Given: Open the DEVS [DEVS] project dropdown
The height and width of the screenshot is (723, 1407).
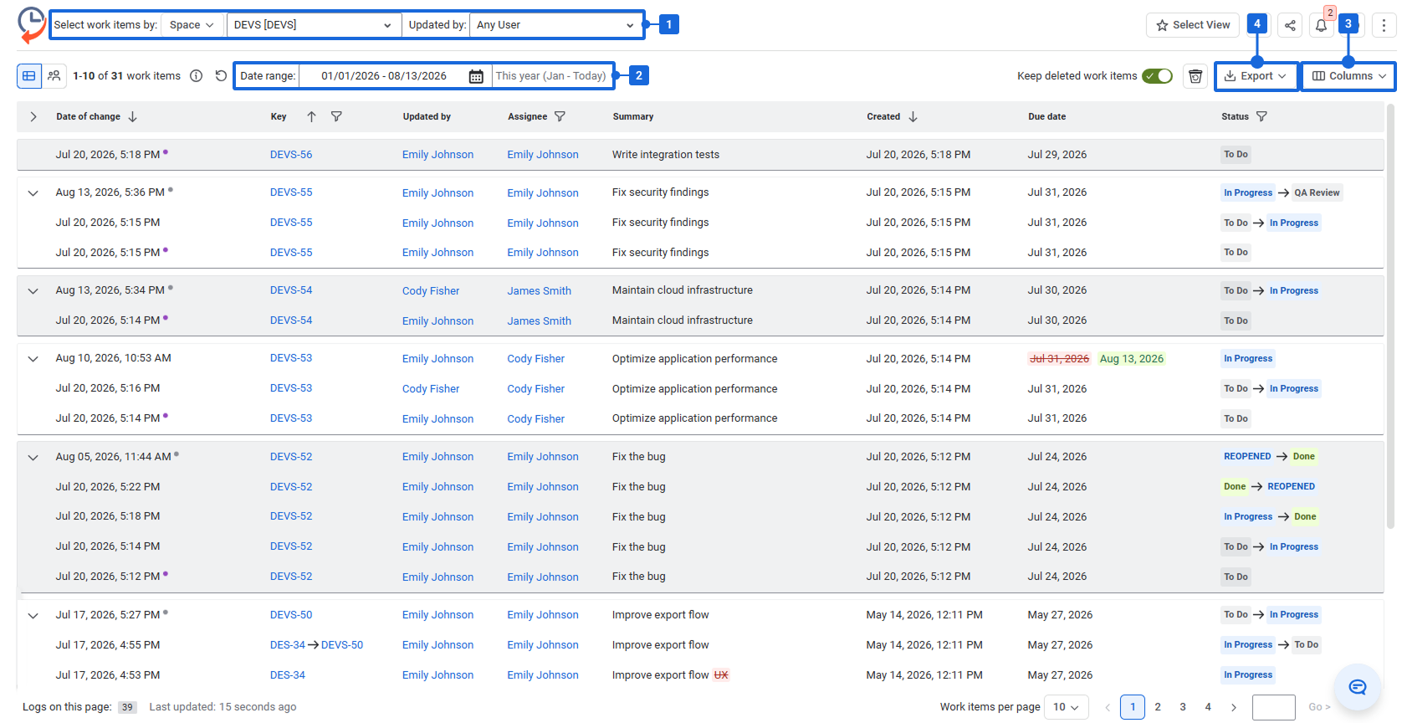Looking at the screenshot, I should click(x=313, y=25).
